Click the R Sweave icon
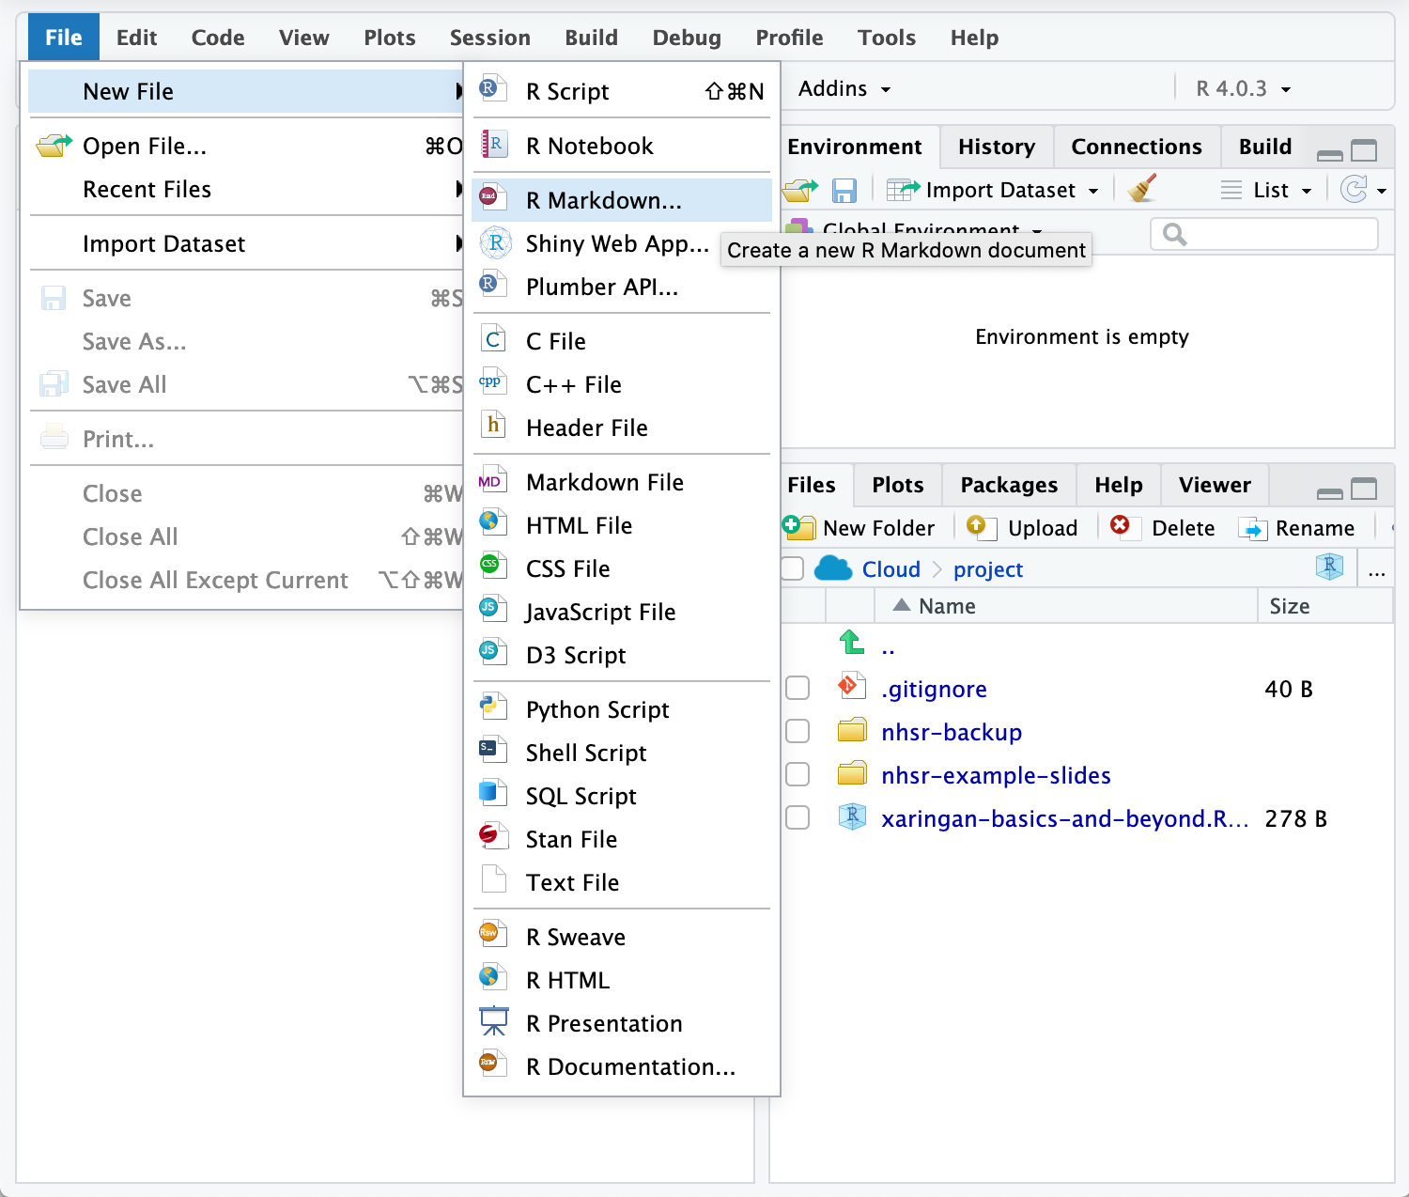 click(x=493, y=934)
